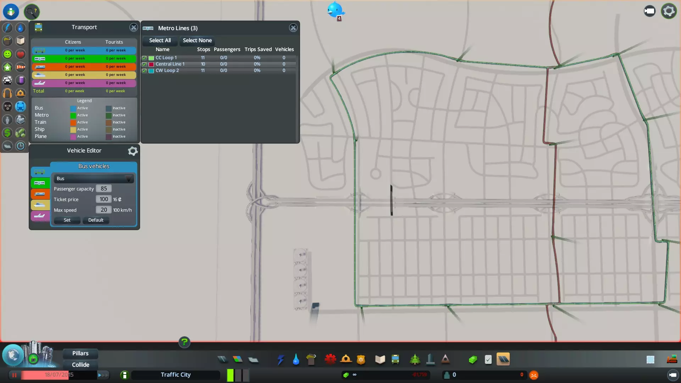681x383 pixels.
Task: Switch to the metro vehicles tab
Action: tap(40, 183)
